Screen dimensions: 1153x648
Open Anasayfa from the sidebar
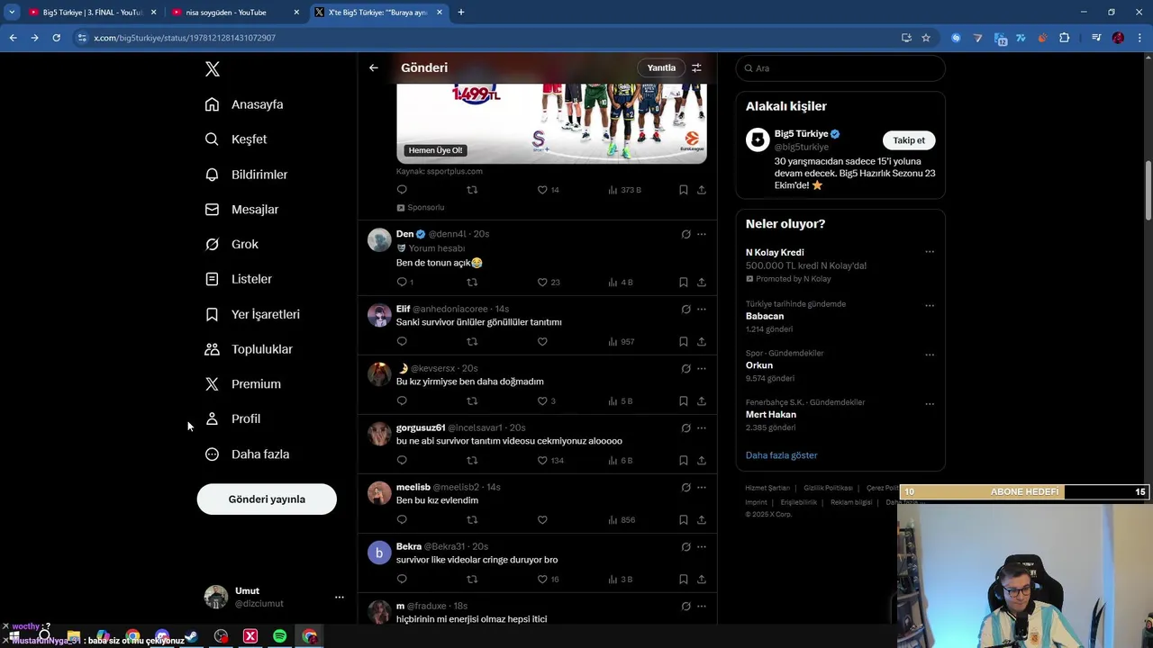244,104
